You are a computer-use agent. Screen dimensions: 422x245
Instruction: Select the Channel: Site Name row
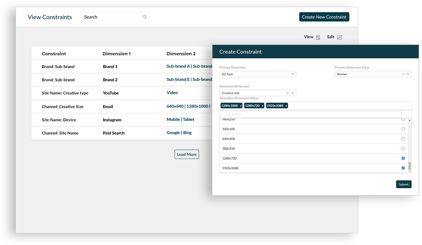122,133
